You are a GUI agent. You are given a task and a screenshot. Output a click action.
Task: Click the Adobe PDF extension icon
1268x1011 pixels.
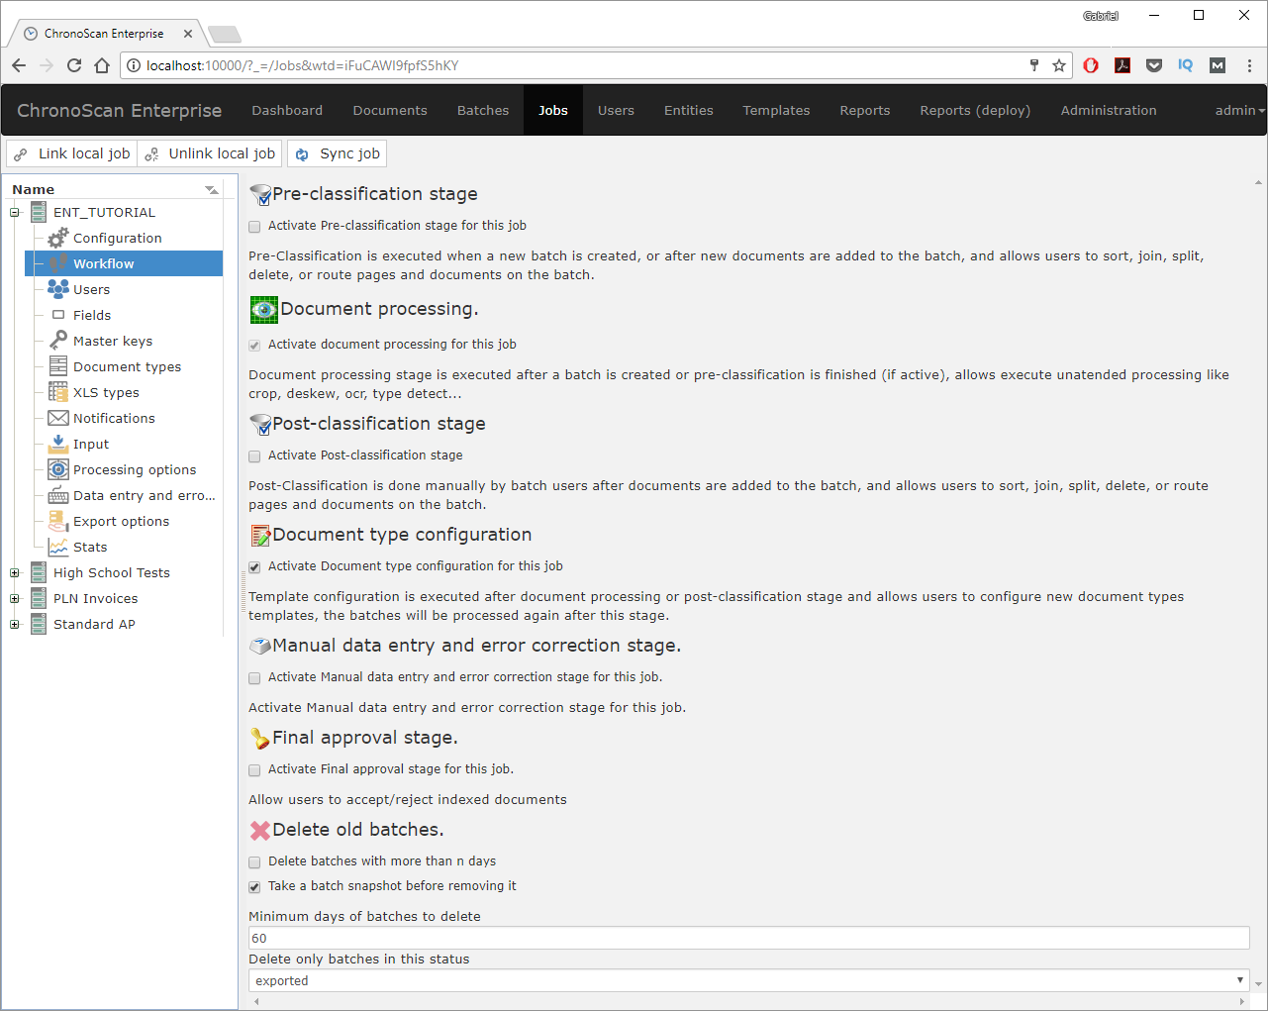(x=1122, y=65)
